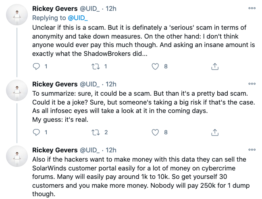Retweet the 'To summarize' tweet
This screenshot has width=262, height=199.
96,132
